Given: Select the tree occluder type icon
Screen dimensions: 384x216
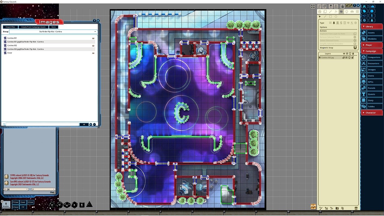Looking at the screenshot, I should (x=334, y=23).
